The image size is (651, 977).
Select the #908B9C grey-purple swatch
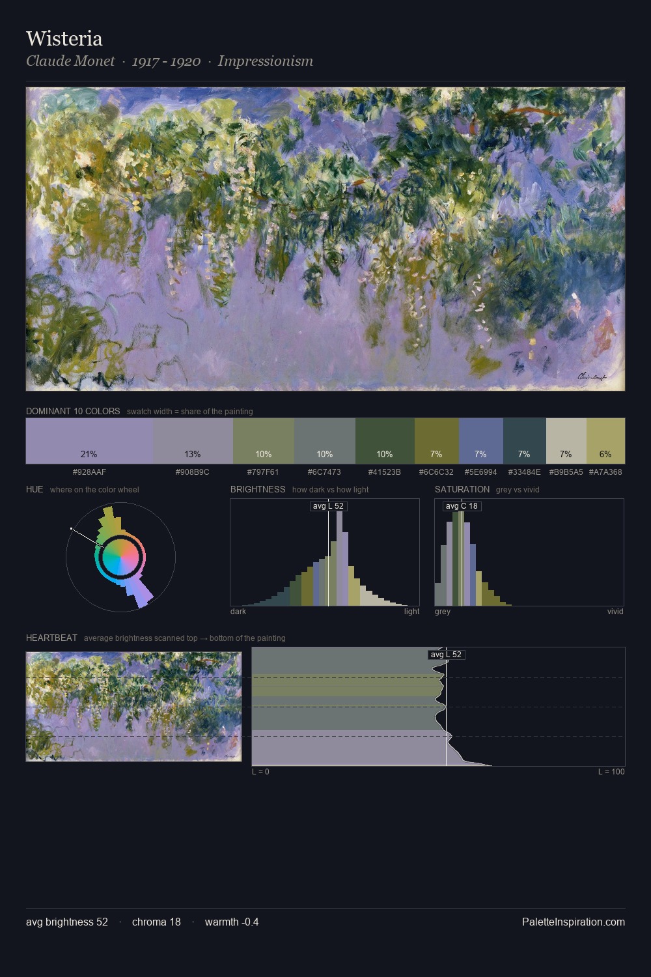193,441
